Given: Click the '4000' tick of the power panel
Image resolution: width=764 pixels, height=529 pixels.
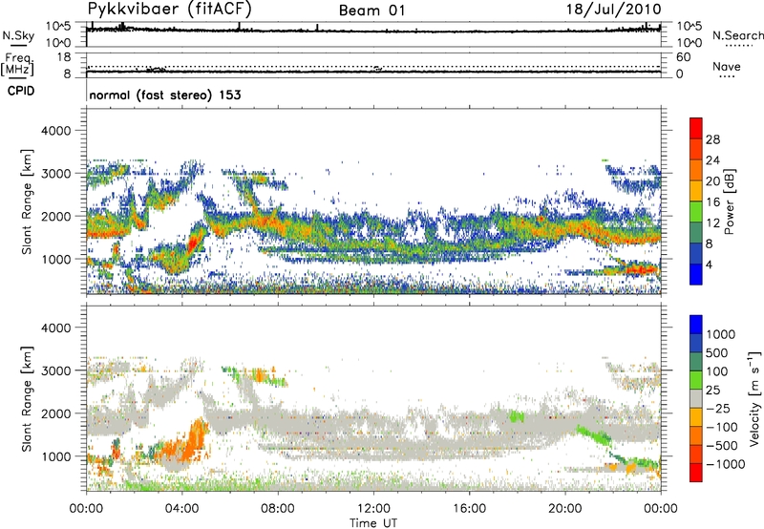Looking at the screenshot, I should pos(55,131).
